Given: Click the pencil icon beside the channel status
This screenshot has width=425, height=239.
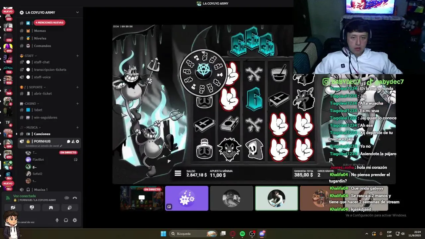Looking at the screenshot, I should click(61, 146).
